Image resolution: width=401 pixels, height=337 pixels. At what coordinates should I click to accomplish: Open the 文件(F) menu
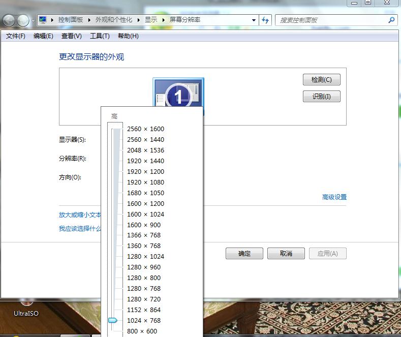(16, 36)
